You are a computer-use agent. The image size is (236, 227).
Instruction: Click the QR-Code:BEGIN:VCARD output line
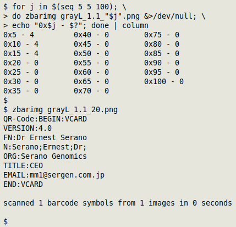pyautogui.click(x=45, y=119)
